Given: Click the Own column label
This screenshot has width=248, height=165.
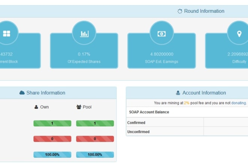Looking at the screenshot, I should tap(44, 107).
